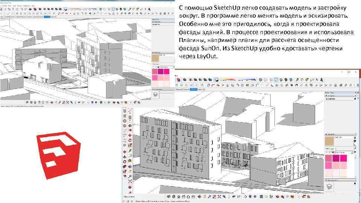
Task: Select the last scene tab in lower window
Action: pyautogui.click(x=201, y=89)
